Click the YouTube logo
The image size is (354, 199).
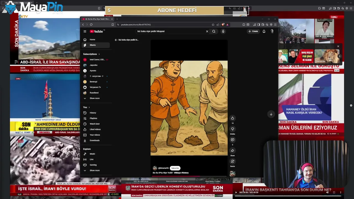coord(96,31)
